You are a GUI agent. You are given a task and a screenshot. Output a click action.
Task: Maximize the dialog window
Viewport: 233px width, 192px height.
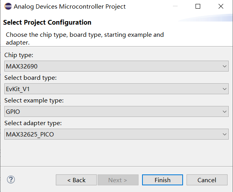coord(198,6)
